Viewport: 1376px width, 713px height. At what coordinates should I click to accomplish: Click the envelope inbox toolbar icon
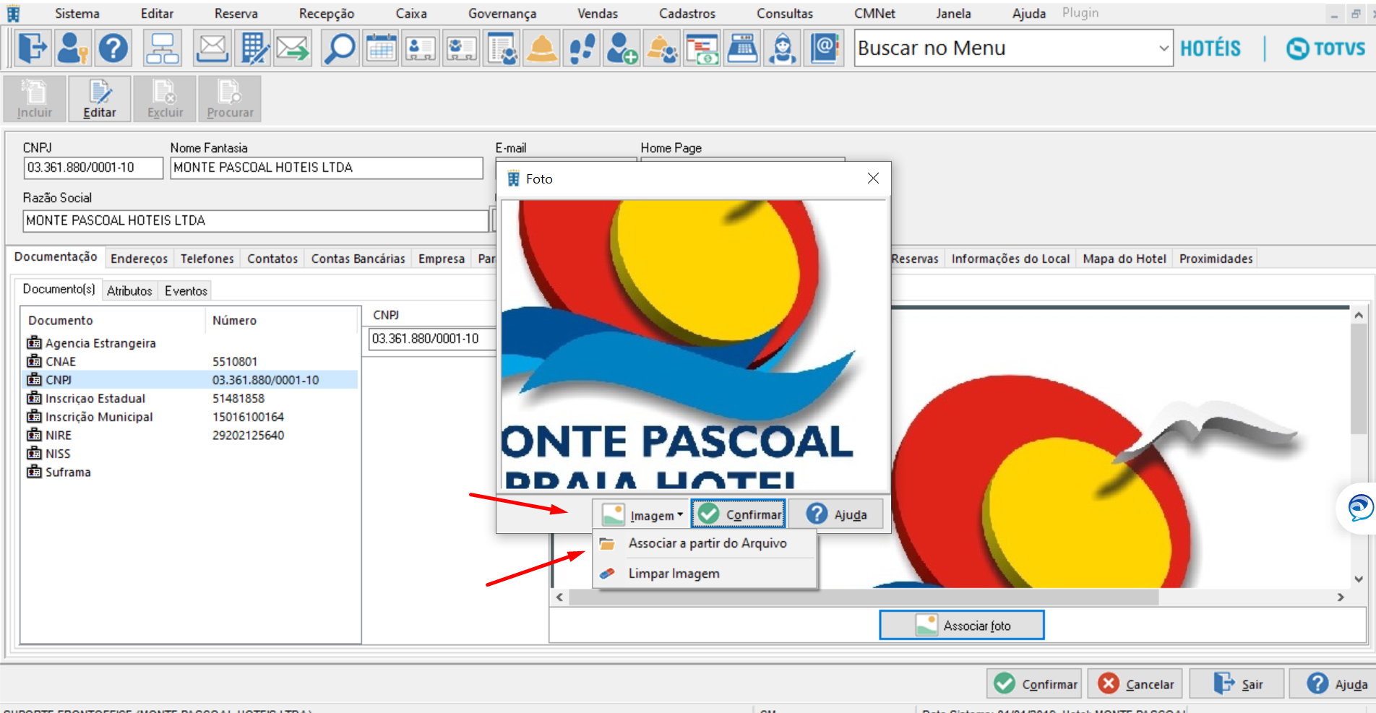pyautogui.click(x=212, y=48)
